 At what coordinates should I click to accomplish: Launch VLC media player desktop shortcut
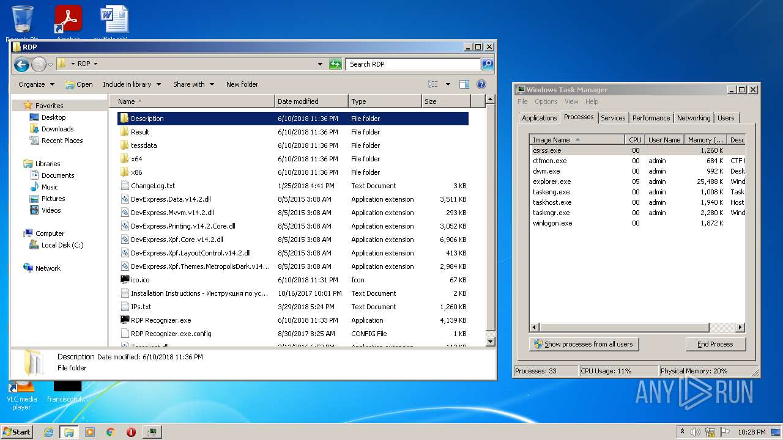pos(22,395)
